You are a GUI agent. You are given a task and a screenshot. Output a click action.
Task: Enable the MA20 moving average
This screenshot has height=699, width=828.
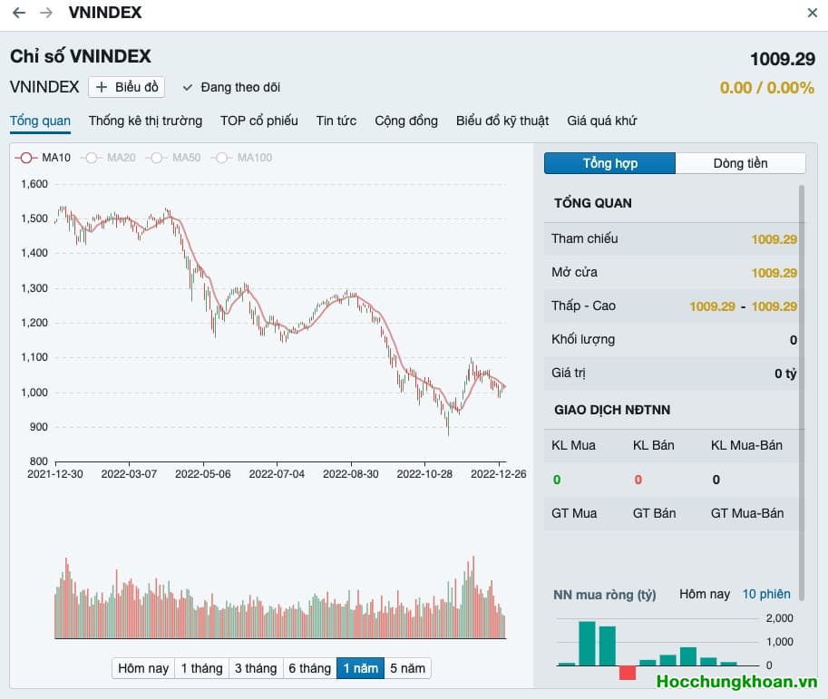tap(109, 158)
